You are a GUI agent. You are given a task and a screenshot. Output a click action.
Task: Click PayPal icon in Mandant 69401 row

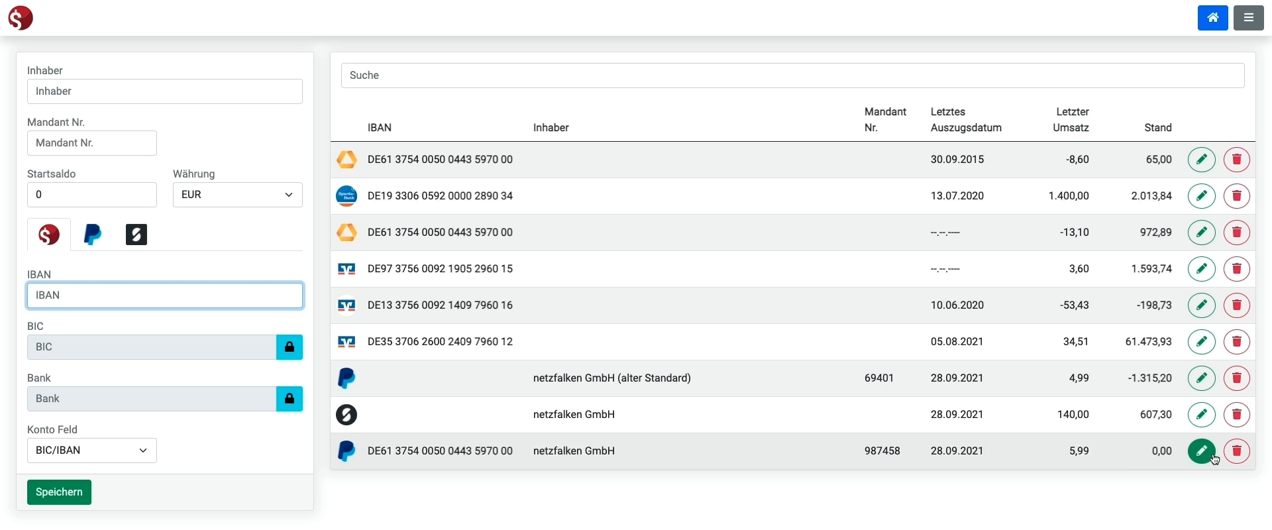(x=346, y=378)
